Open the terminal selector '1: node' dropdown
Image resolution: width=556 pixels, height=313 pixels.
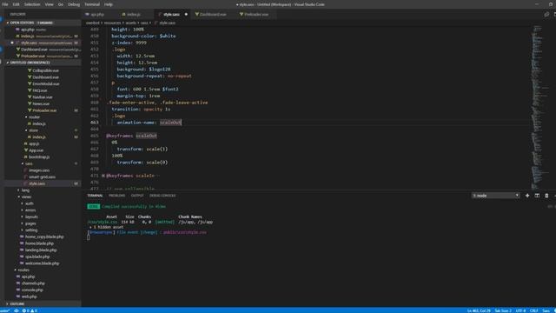(x=495, y=196)
